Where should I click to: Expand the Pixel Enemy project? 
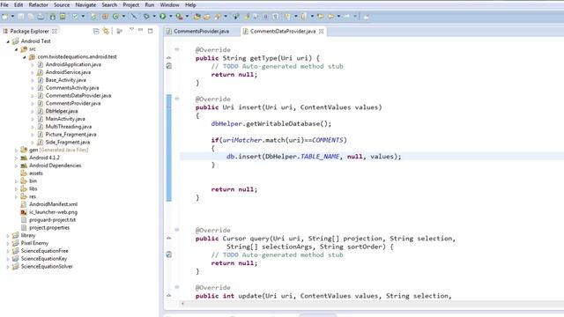point(8,244)
